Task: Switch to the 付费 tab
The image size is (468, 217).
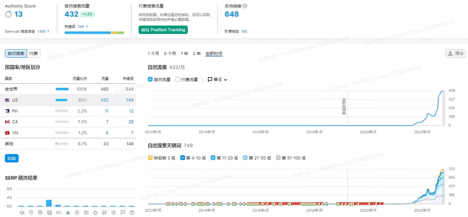Action: pos(33,54)
